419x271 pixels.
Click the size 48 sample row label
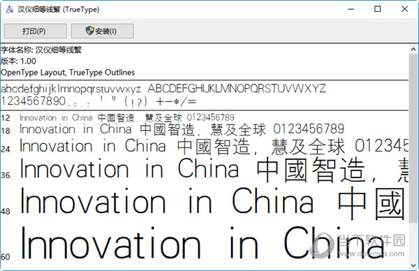coord(6,212)
